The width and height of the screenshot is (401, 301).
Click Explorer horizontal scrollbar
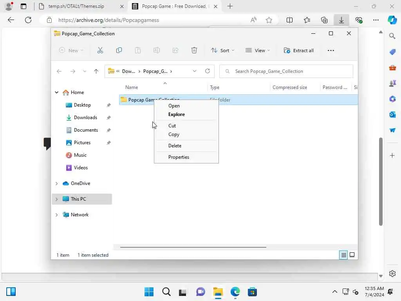click(x=193, y=247)
